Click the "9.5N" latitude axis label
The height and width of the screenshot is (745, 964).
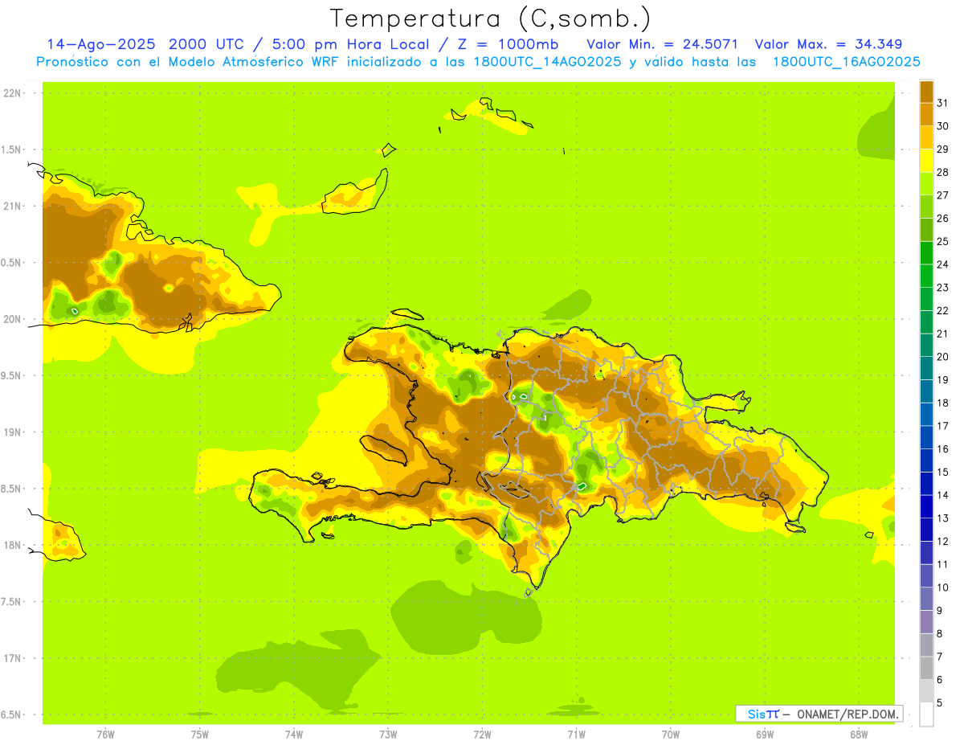click(11, 375)
